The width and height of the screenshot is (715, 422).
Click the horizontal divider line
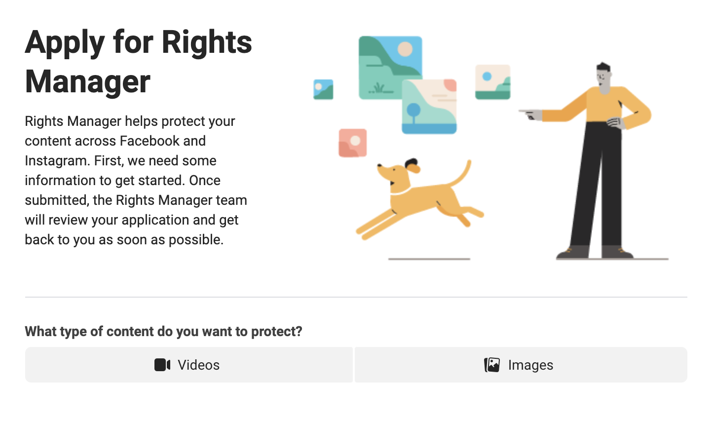(x=356, y=297)
